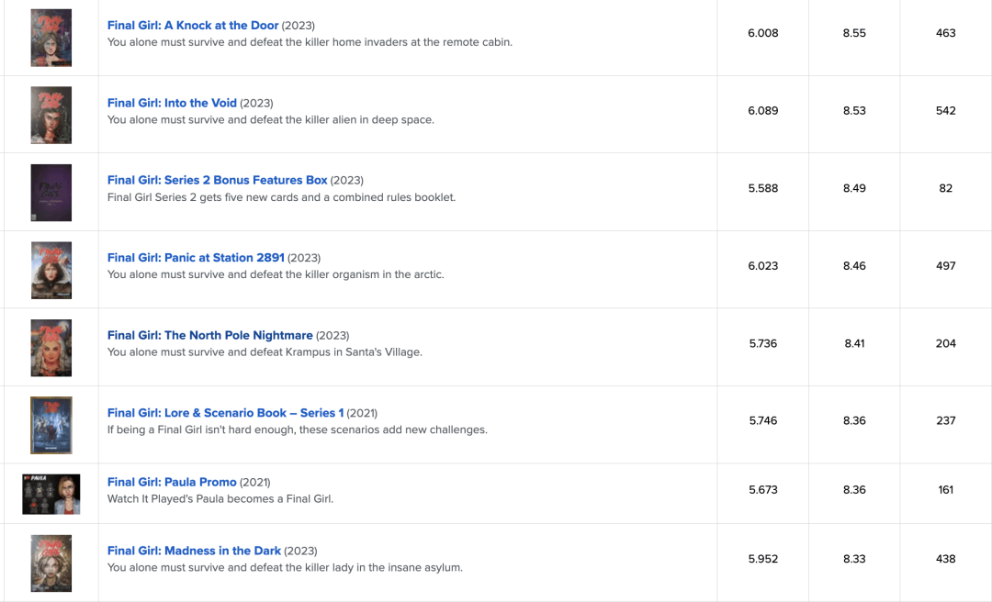Click the 6.023 geek rating for Panic at Station
Viewport: 992px width, 602px height.
(x=762, y=266)
